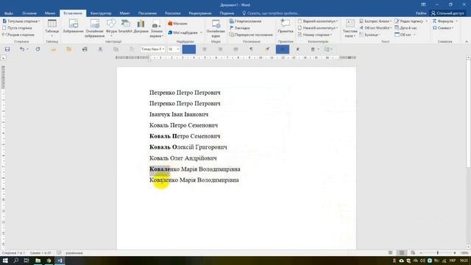Click the Cut scissors icon
This screenshot has width=471, height=265.
100,49
